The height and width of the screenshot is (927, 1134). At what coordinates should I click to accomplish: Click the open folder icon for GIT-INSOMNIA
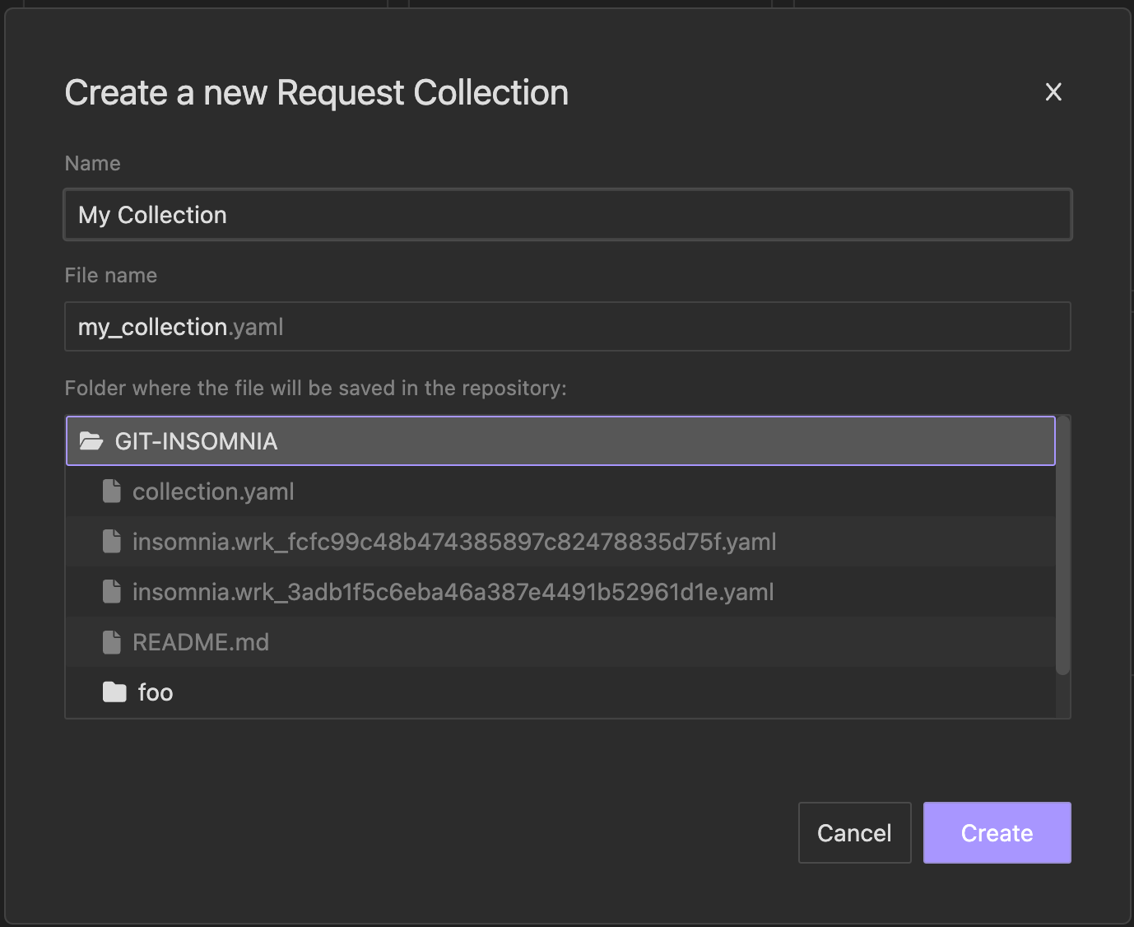pyautogui.click(x=91, y=441)
